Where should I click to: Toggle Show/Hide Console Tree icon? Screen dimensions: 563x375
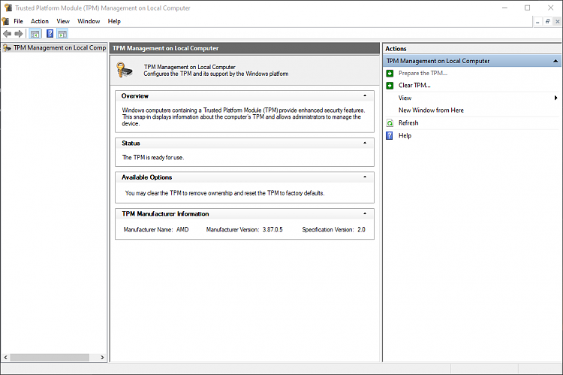tap(35, 34)
